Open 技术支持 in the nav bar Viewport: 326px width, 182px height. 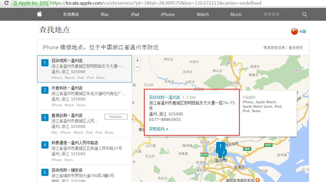coord(271,14)
